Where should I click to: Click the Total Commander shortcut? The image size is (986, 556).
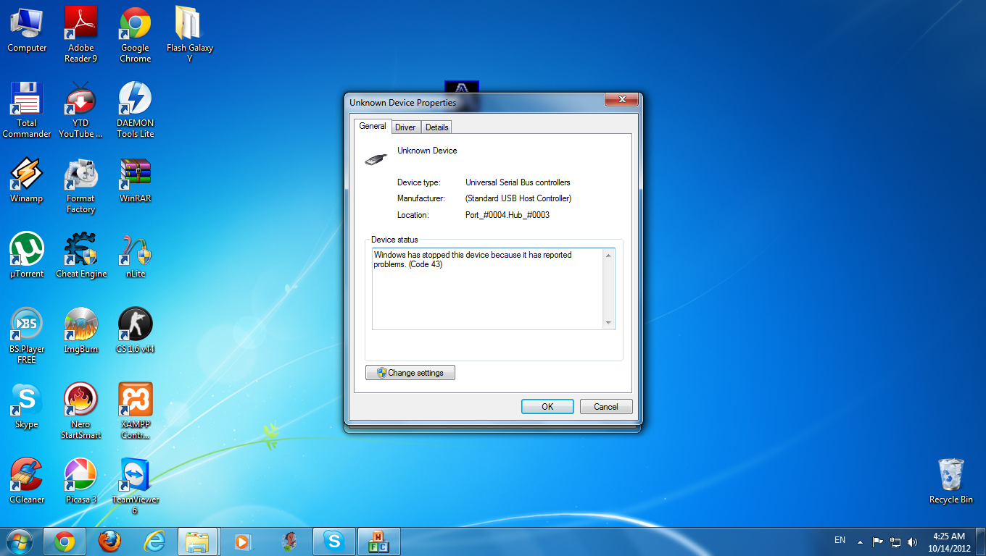pyautogui.click(x=27, y=110)
